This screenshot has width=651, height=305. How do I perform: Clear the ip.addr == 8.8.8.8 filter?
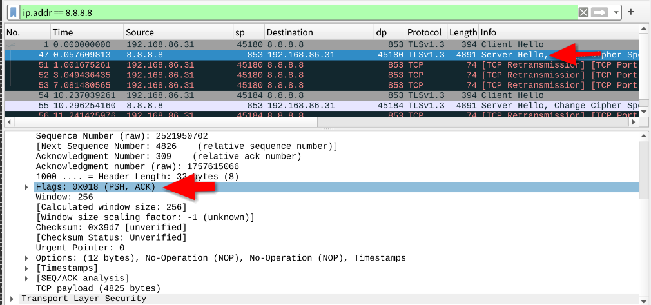583,12
